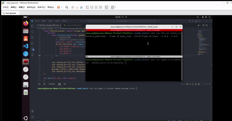Kill the terminal with the trash icon
The image size is (232, 121).
199,84
